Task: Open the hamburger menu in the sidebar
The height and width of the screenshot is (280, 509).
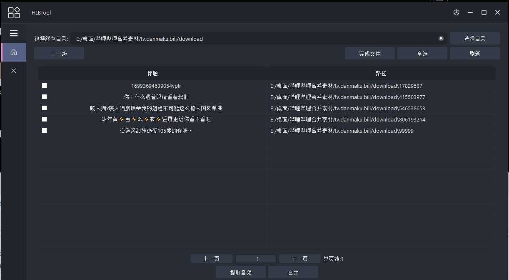Action: coord(14,33)
